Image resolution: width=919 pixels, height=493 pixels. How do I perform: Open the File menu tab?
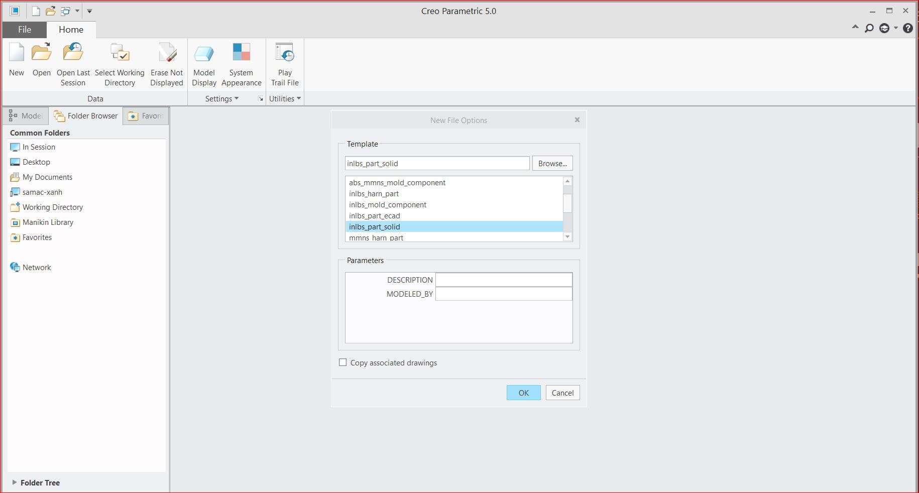[25, 30]
